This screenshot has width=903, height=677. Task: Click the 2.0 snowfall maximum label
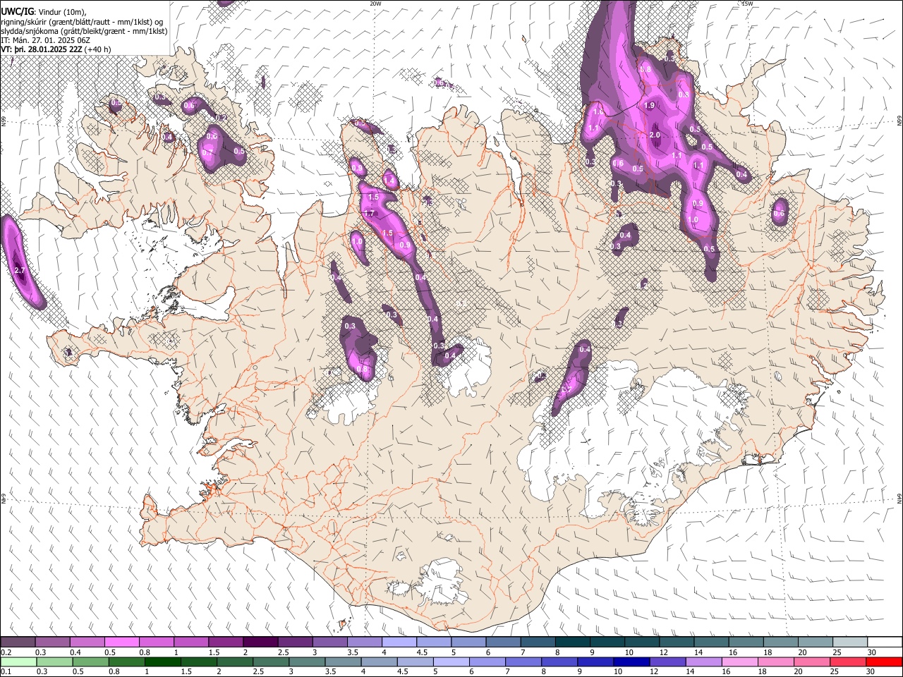pyautogui.click(x=654, y=135)
